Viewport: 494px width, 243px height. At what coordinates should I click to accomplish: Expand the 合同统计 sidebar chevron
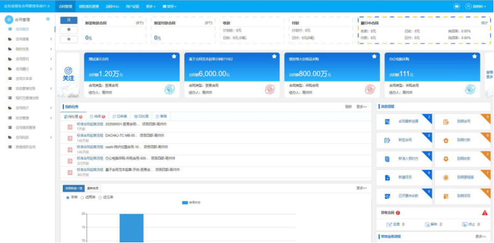click(x=51, y=107)
